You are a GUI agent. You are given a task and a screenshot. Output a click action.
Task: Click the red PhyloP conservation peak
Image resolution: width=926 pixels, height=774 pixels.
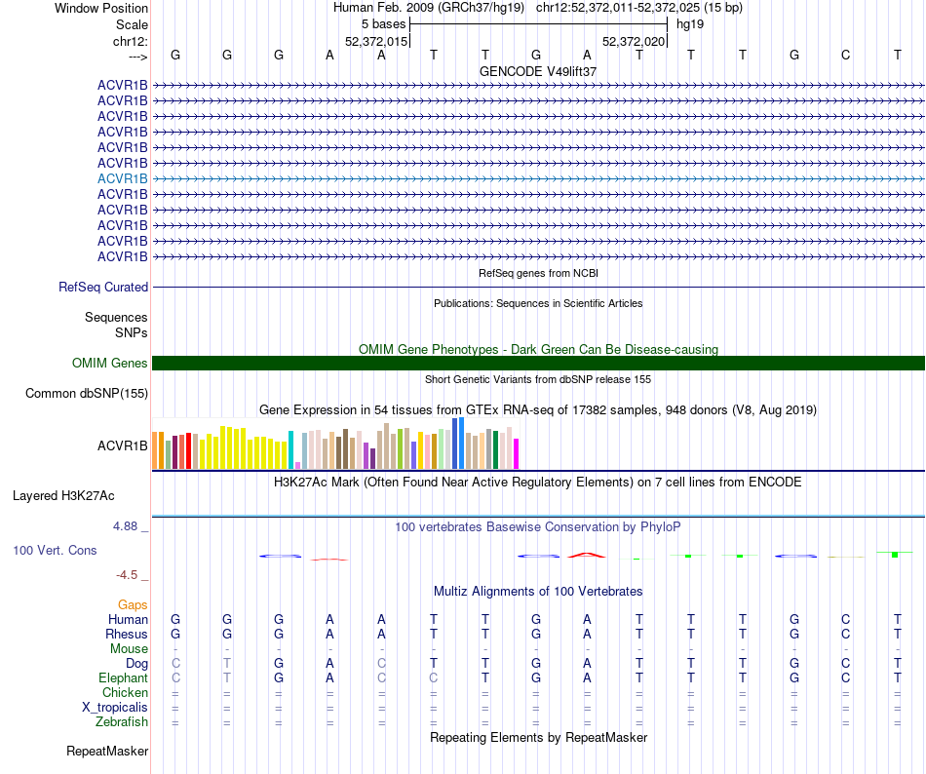click(x=587, y=555)
